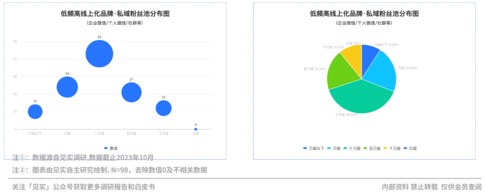This screenshot has height=193, width=485.
Task: Toggle 千万级 series in pie chart legend
Action: pos(392,149)
